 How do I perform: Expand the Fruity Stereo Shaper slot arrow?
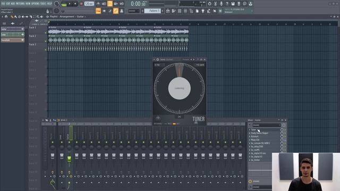pyautogui.click(x=250, y=133)
